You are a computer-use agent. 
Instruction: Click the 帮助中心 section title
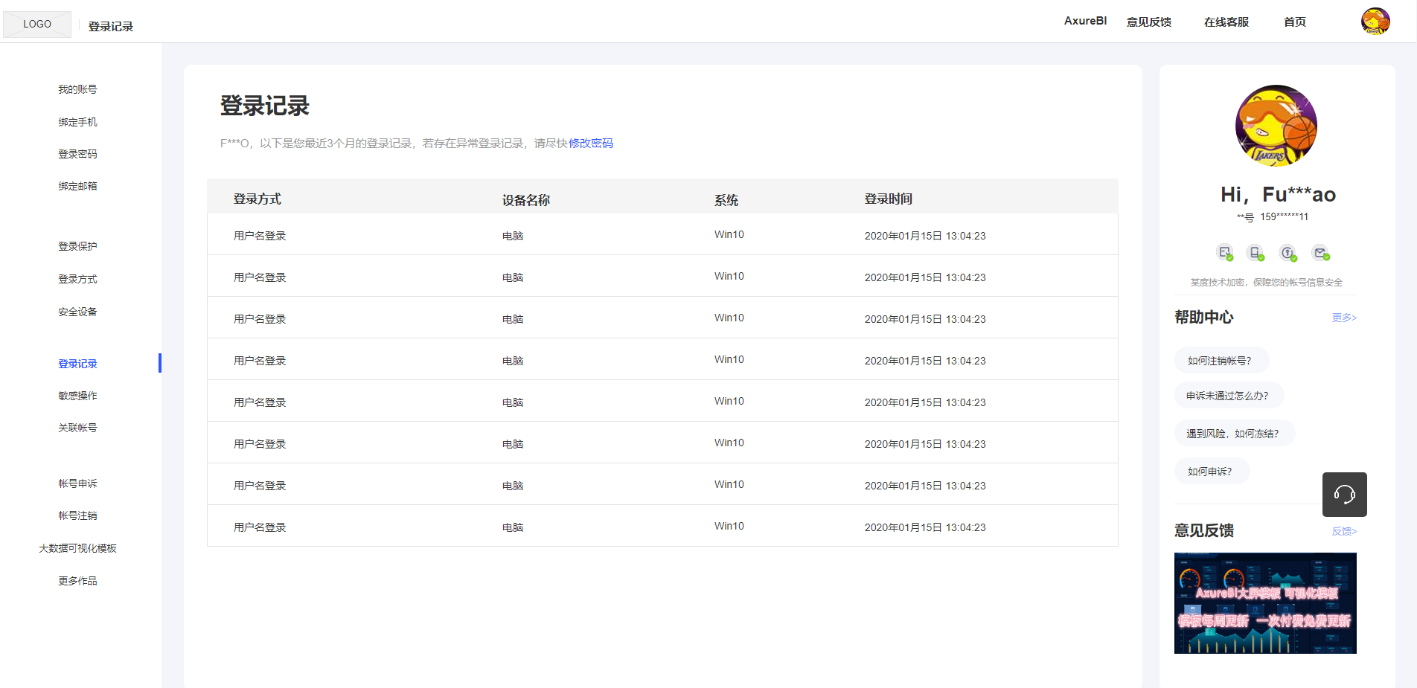1204,318
